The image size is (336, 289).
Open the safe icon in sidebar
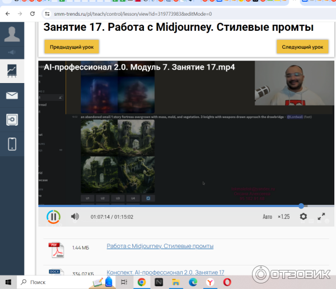click(12, 120)
